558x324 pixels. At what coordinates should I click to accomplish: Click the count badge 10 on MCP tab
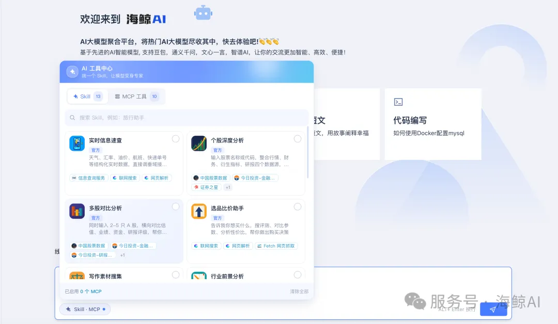click(x=154, y=96)
